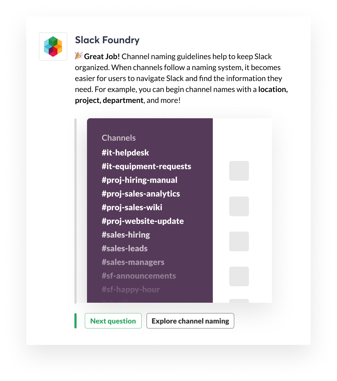337x381 pixels.
Task: Open the #it-helpdesk channel
Action: click(125, 153)
